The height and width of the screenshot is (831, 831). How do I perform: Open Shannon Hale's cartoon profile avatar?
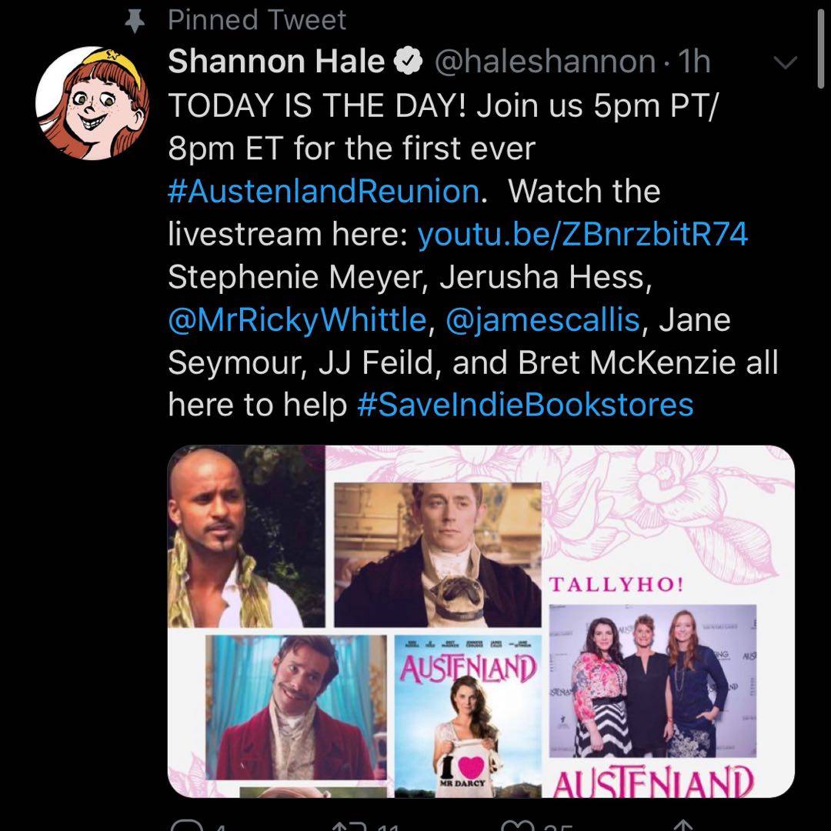point(86,95)
